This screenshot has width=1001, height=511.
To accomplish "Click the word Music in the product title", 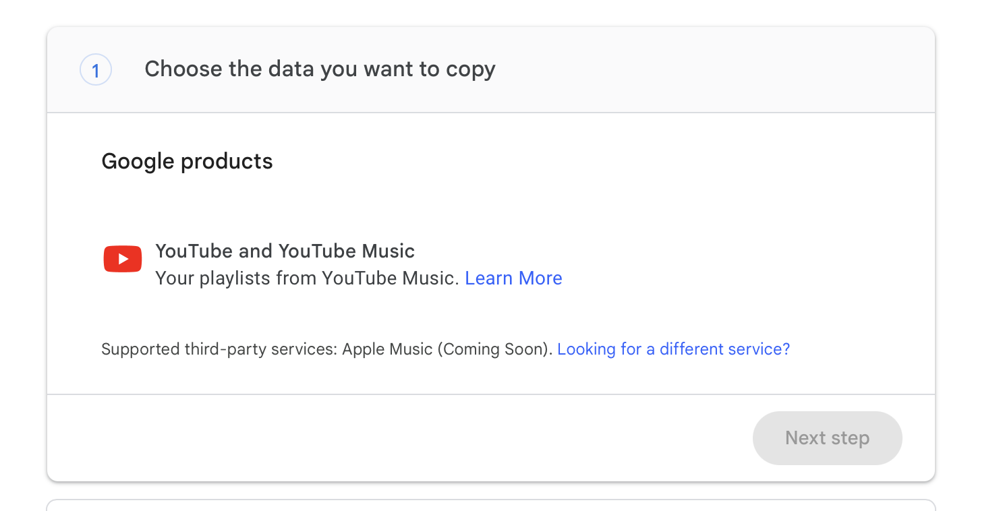I will (x=389, y=251).
